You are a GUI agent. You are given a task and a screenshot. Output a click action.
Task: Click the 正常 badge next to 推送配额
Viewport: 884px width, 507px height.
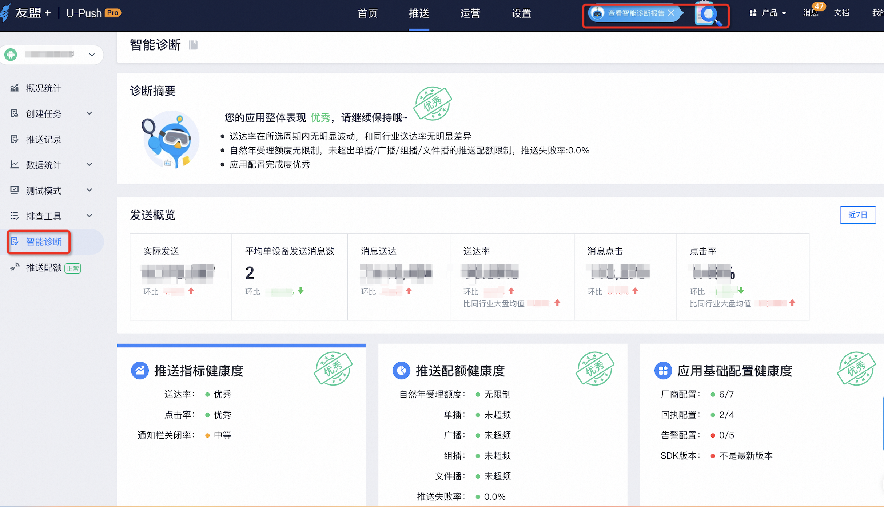pos(73,268)
